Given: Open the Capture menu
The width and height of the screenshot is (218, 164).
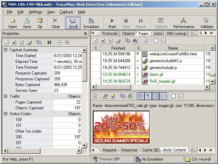Looking at the screenshot, I should [66, 12].
